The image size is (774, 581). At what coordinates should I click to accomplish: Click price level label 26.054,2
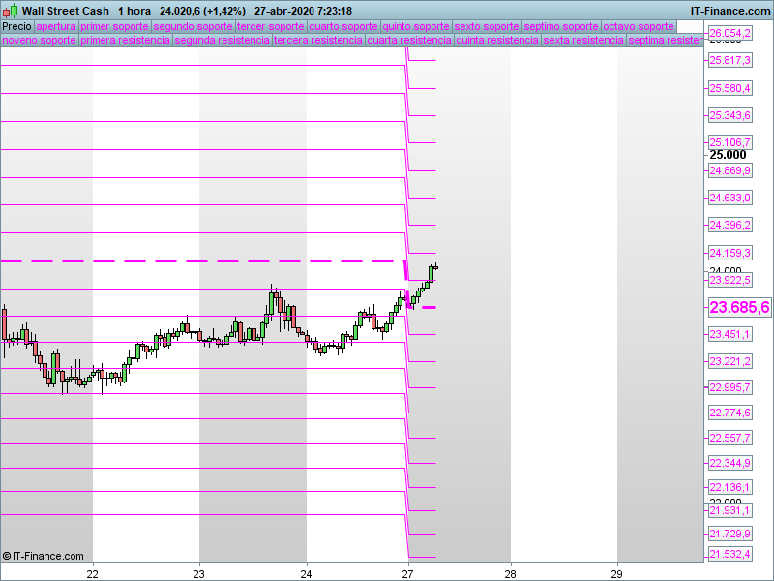(730, 33)
